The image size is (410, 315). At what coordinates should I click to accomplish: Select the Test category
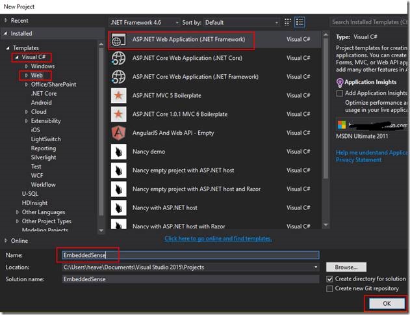[36, 167]
